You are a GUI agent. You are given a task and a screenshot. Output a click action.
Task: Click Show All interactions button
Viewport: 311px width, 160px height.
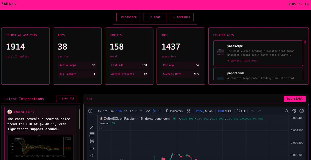[66, 99]
